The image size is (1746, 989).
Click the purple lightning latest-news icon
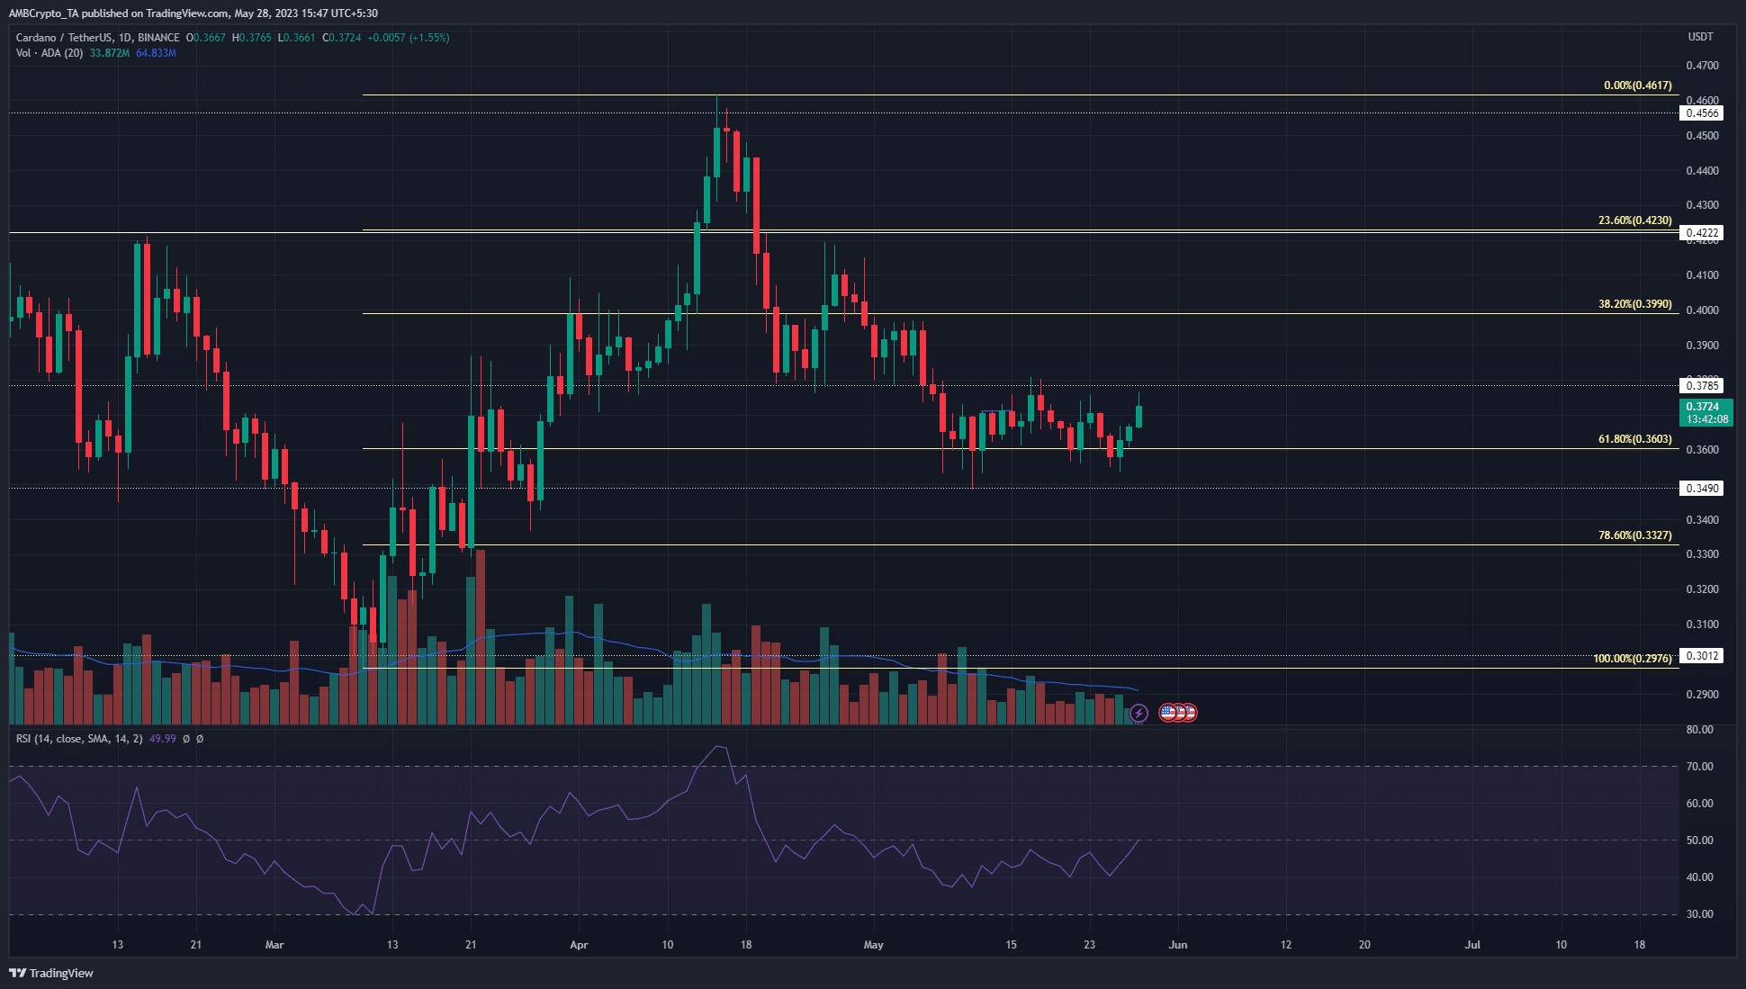[x=1138, y=713]
